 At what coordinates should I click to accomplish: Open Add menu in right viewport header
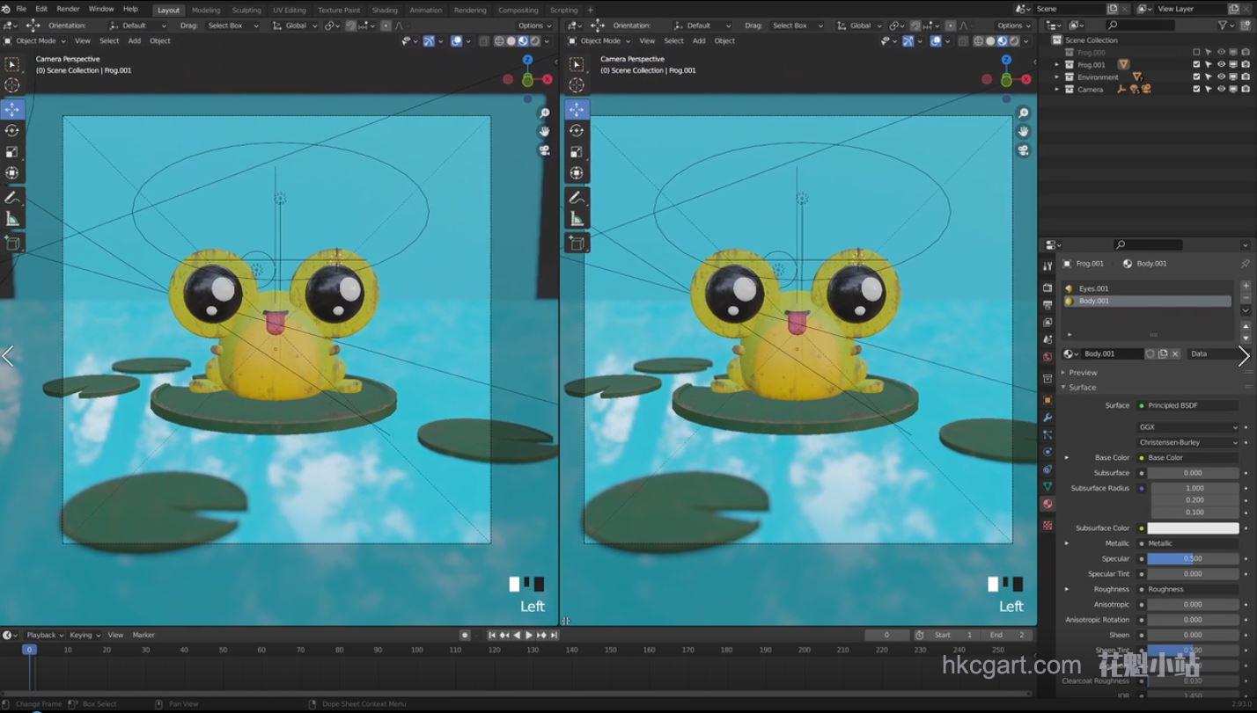click(699, 40)
